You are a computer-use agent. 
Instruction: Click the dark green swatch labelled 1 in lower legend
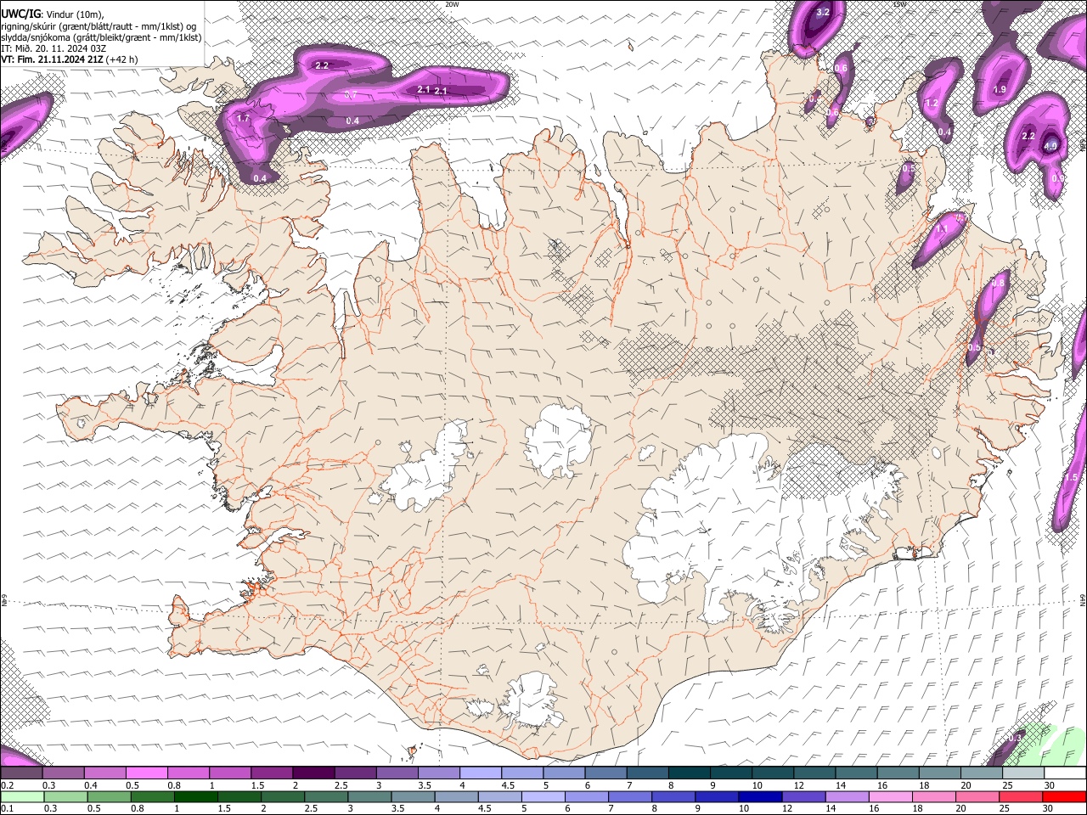(196, 796)
